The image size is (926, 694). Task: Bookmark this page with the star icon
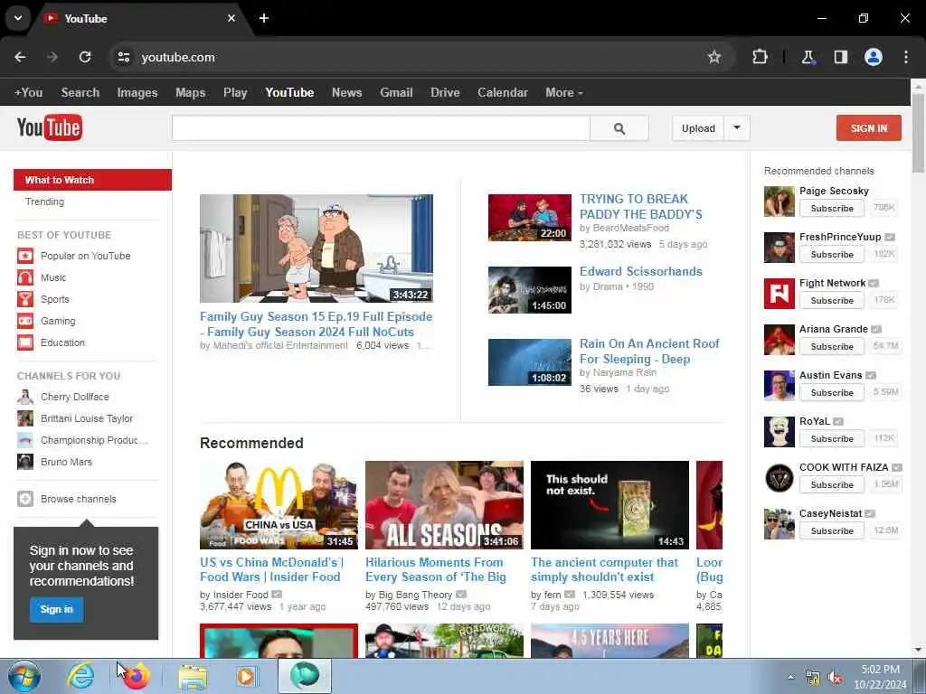[714, 57]
